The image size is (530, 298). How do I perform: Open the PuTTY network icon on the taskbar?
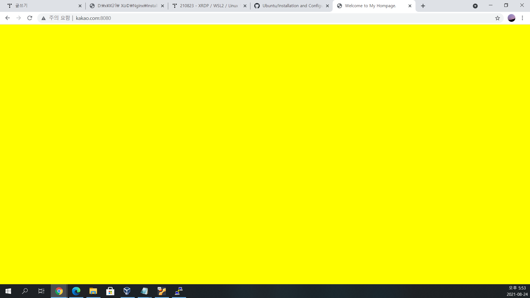pyautogui.click(x=179, y=291)
